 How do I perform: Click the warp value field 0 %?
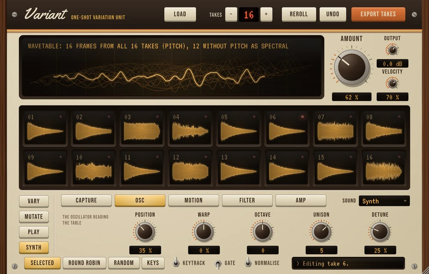(204, 250)
